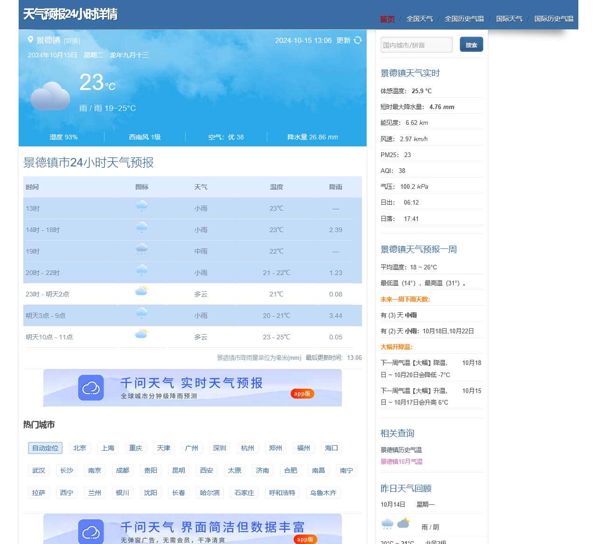Viewport: 597px width, 544px height.
Task: Click the 搜索 search button
Action: (471, 44)
